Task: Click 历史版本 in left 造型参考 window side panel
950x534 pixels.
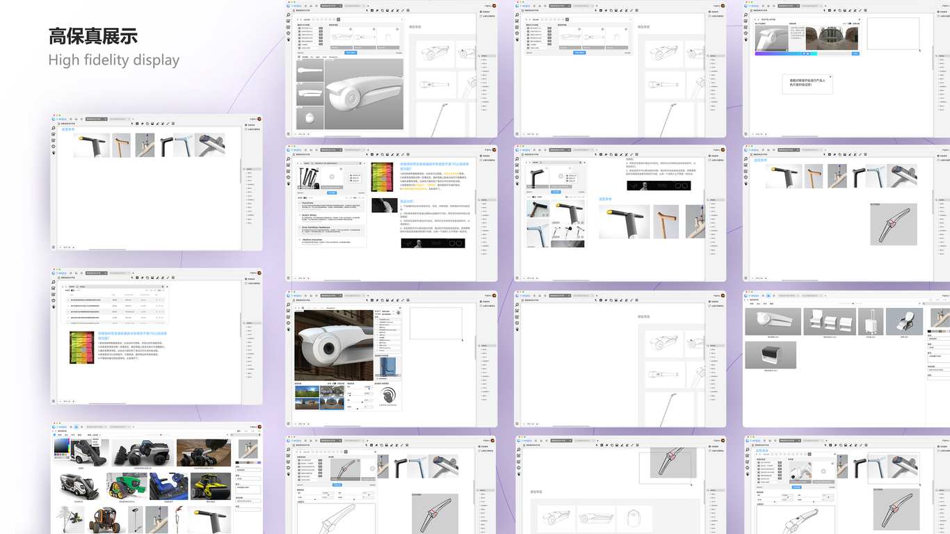Action: click(250, 125)
